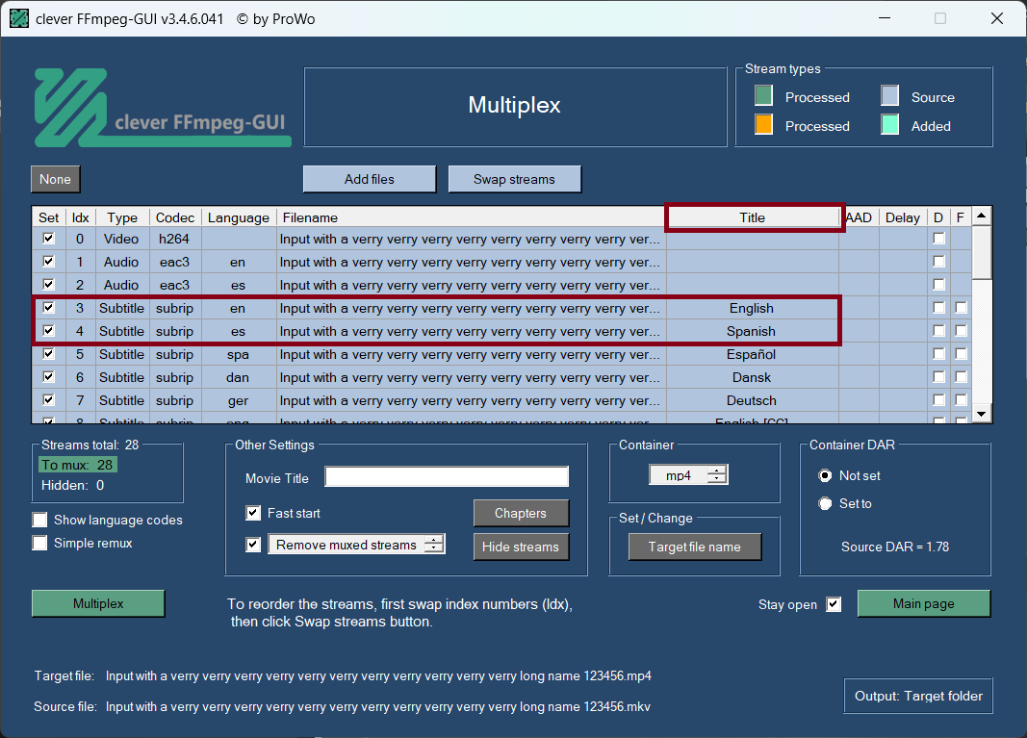This screenshot has height=738, width=1027.
Task: Select Set to Container DAR radio
Action: (x=825, y=503)
